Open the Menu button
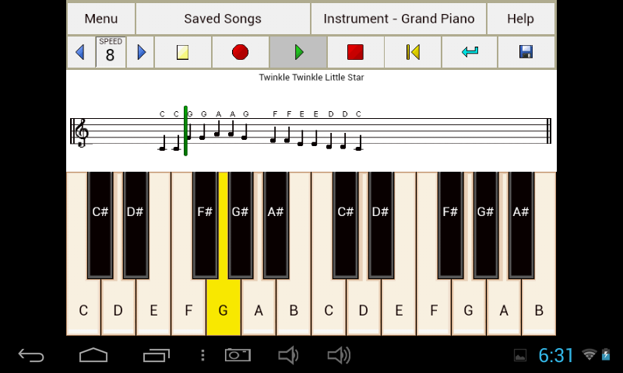623x373 pixels. coord(101,19)
